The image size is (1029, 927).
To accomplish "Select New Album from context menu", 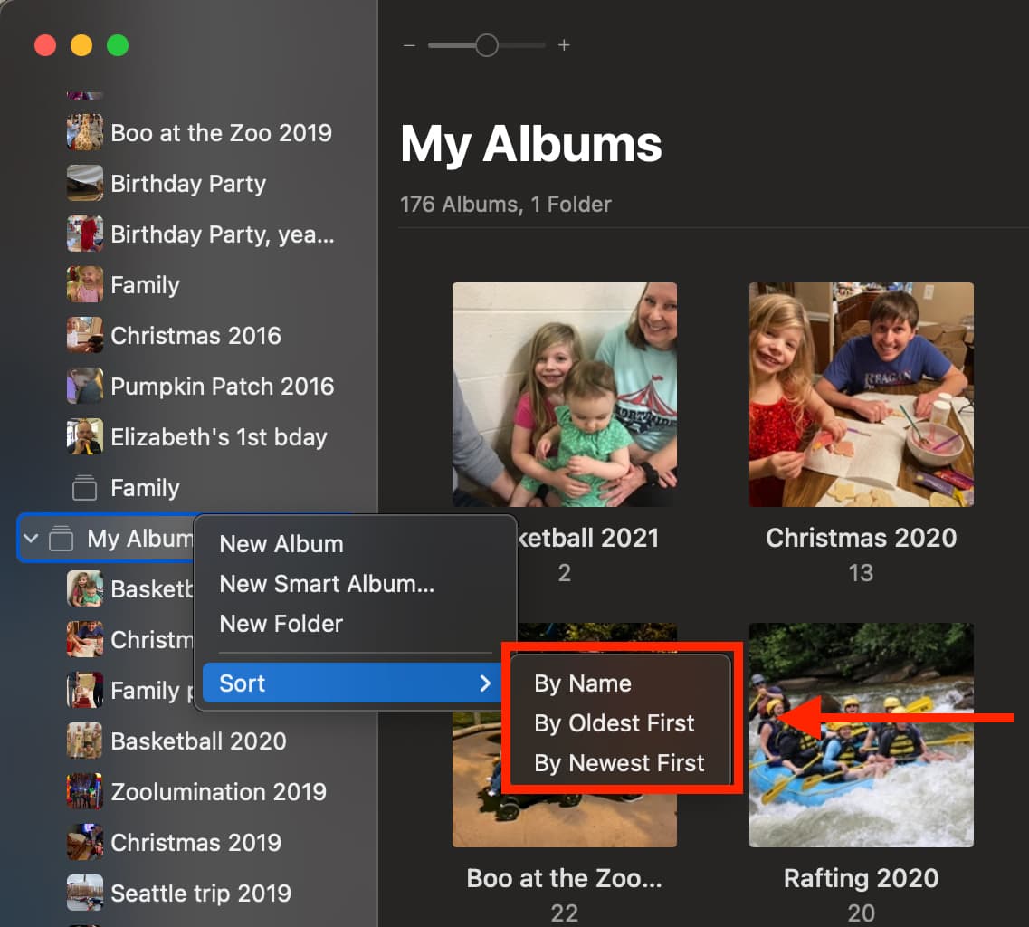I will click(x=281, y=544).
